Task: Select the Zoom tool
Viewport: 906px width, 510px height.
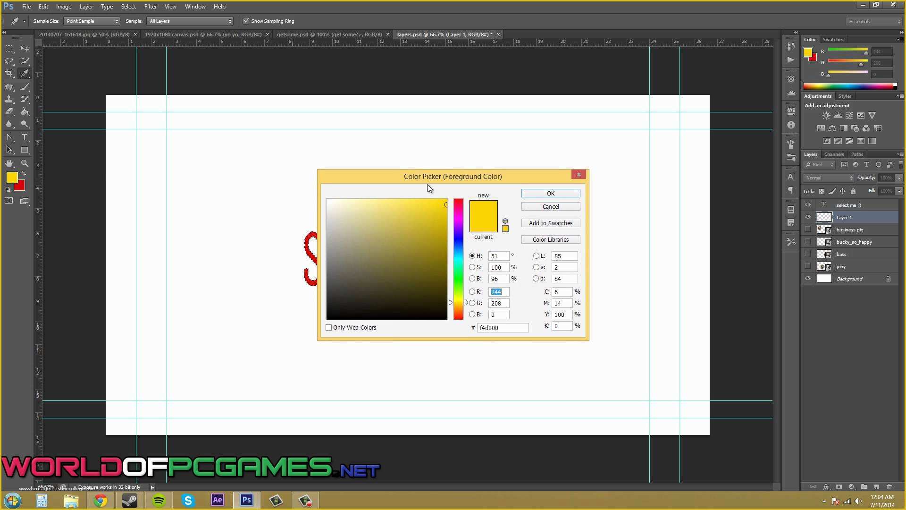Action: 24,163
